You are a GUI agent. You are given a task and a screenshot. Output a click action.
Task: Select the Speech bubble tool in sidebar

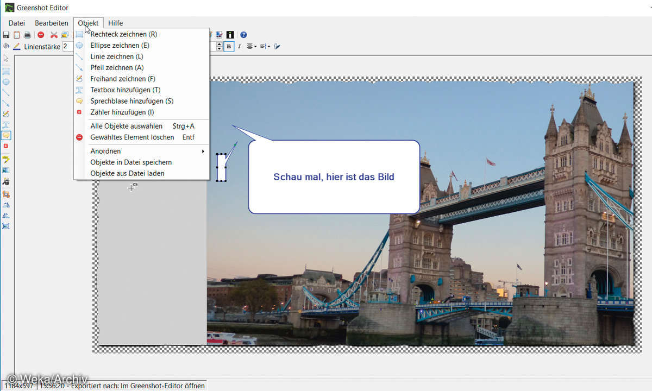[x=6, y=135]
